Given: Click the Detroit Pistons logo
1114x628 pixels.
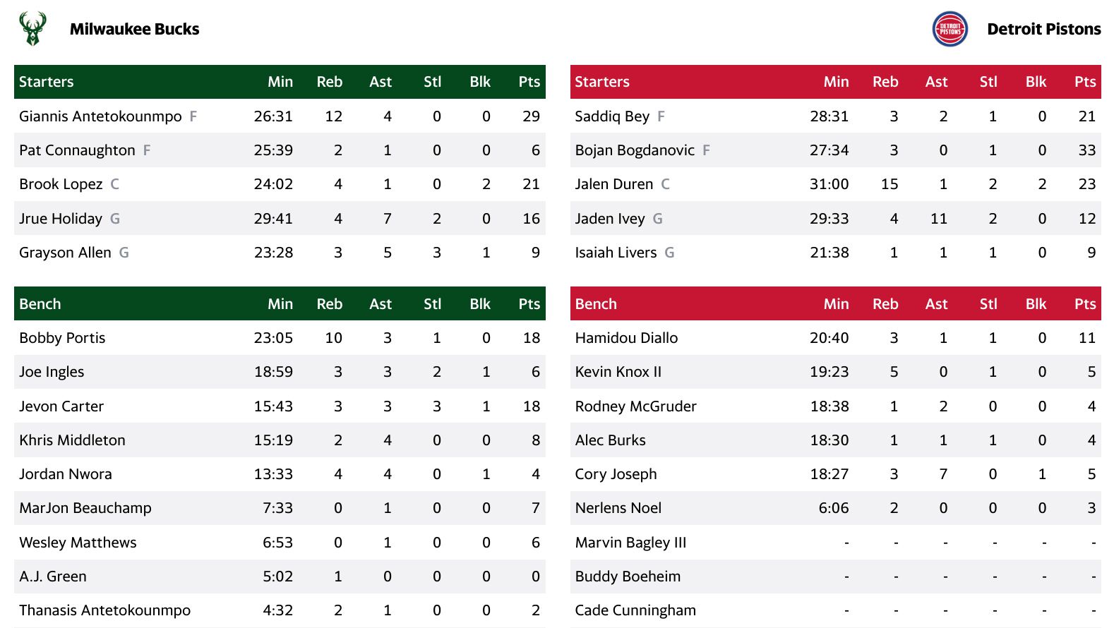Looking at the screenshot, I should 950,29.
